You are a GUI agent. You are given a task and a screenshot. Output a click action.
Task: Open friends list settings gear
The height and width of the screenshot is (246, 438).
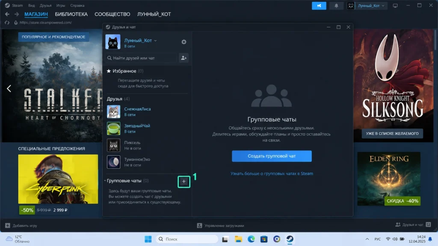point(184,42)
